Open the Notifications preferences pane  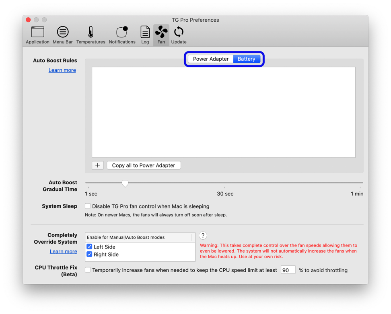[x=122, y=35]
